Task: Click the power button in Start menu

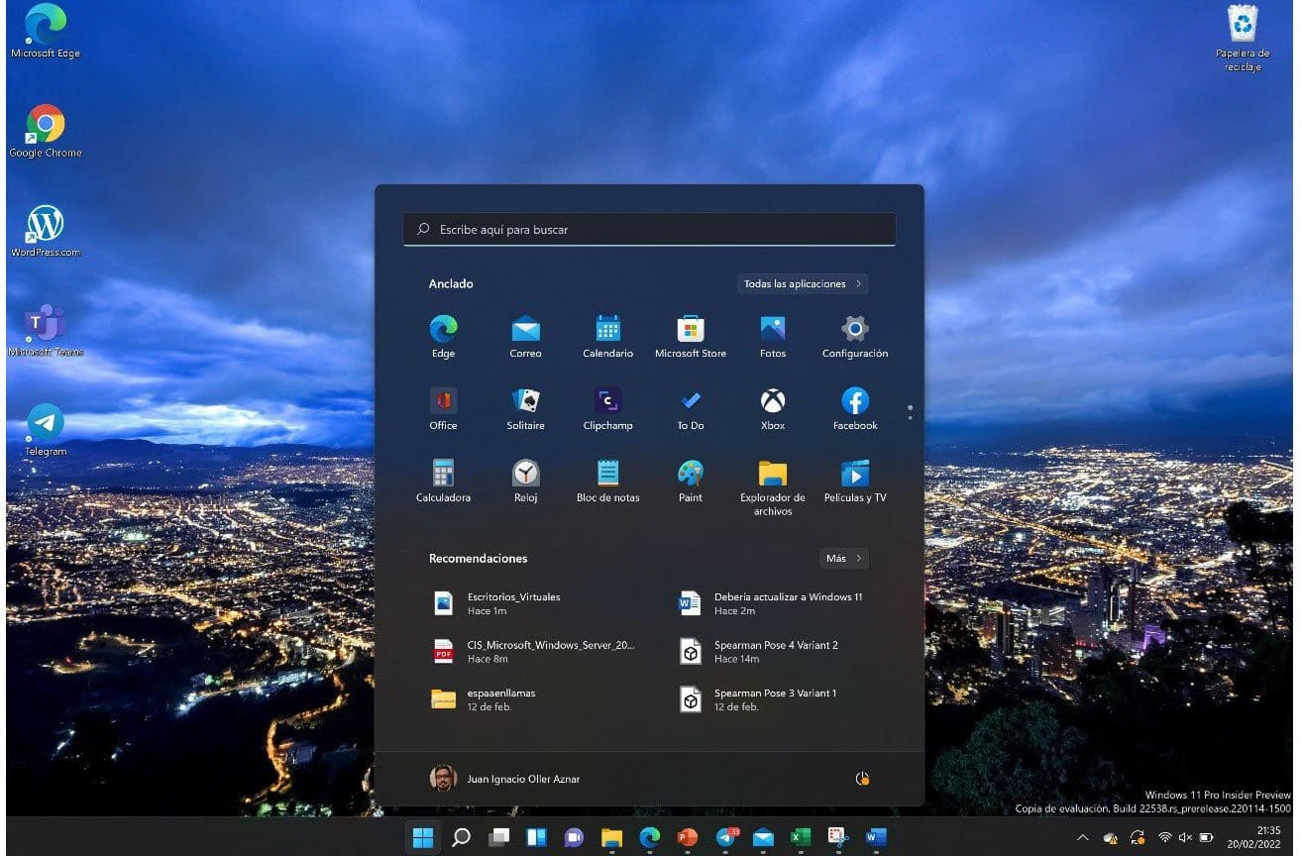Action: click(x=861, y=779)
